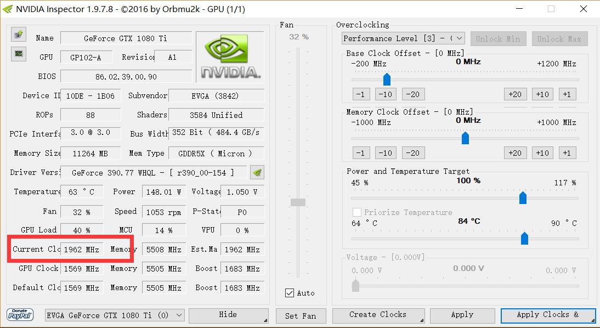This screenshot has width=600, height=328.
Task: Increase Base Clock Offset with +1 button
Action: click(x=567, y=94)
